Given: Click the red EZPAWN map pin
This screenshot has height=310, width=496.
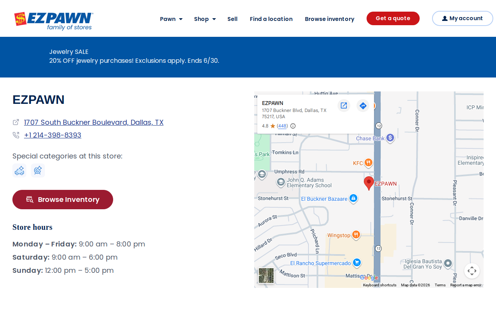Looking at the screenshot, I should pyautogui.click(x=369, y=183).
